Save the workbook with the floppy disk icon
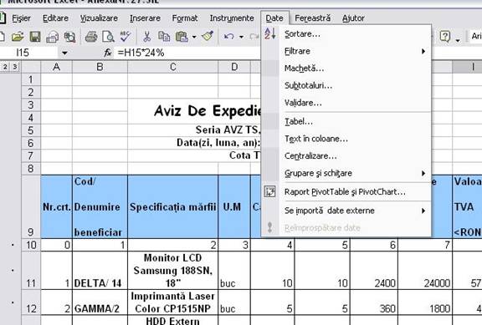482x325 pixels. (35, 37)
